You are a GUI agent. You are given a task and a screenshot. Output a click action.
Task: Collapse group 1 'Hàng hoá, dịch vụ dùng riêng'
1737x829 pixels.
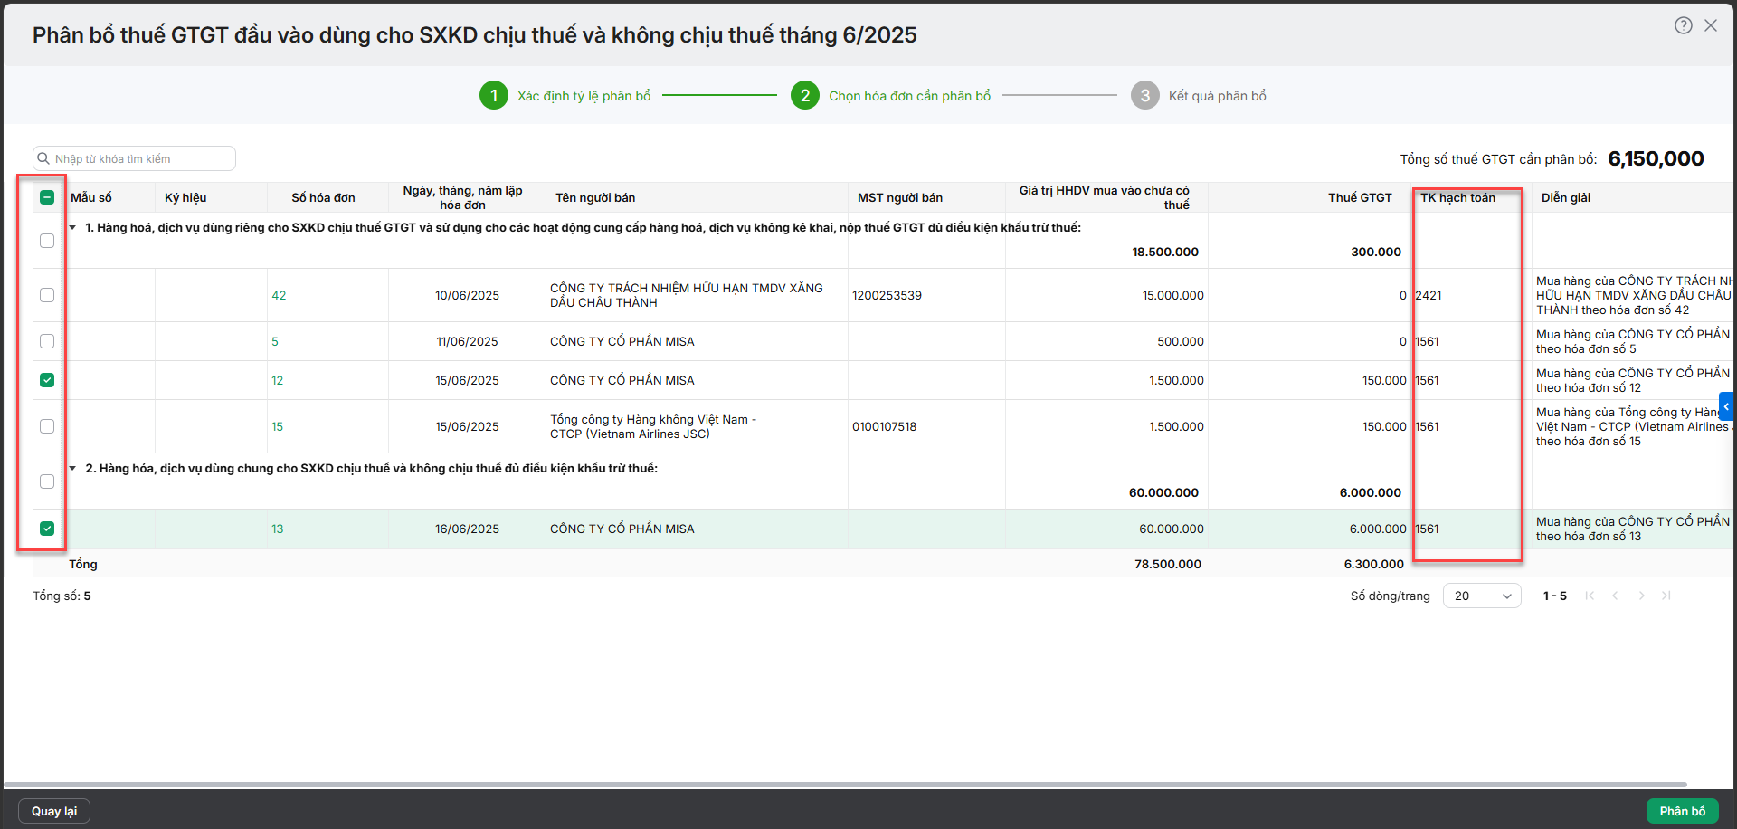pos(73,227)
